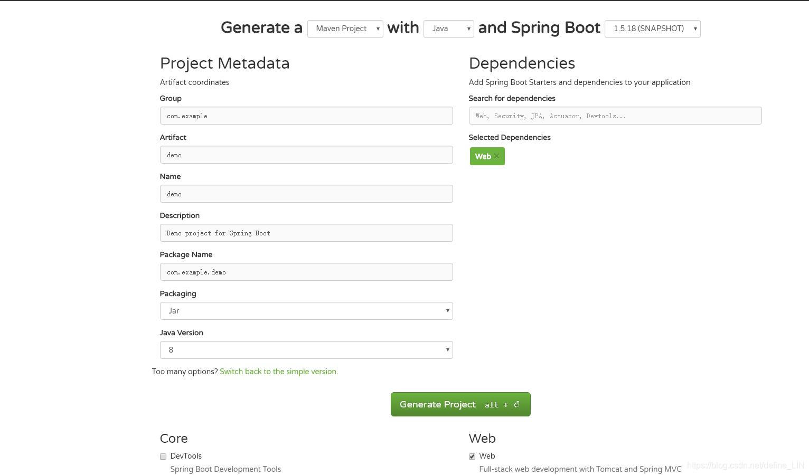Viewport: 809px width, 475px height.
Task: Focus the Search for dependencies field
Action: coord(615,116)
